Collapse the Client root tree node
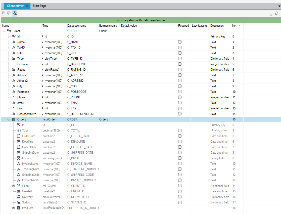281x214 pixels. [x=4, y=31]
